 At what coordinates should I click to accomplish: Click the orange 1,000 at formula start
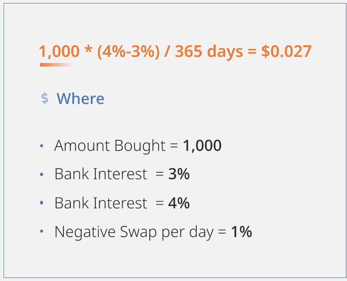tap(59, 51)
